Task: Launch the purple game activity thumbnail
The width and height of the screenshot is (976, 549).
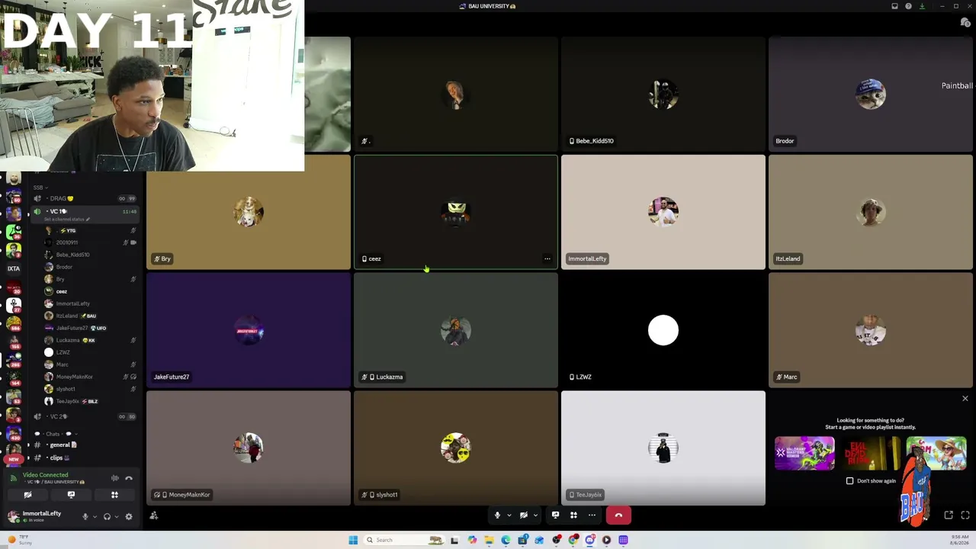Action: pos(804,454)
